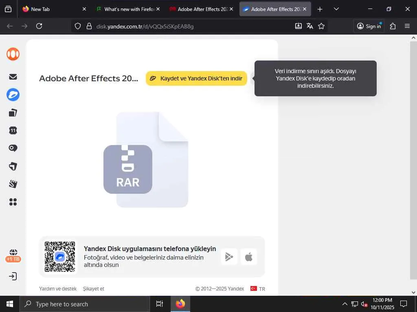This screenshot has width=417, height=312.
Task: Click Kaydet ve Yandex Disk'ten indir button
Action: click(197, 78)
